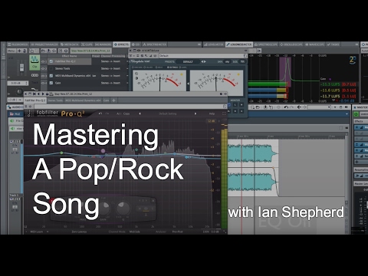Select the green EQ band node
Screen dimensions: 368x276
point(61,153)
